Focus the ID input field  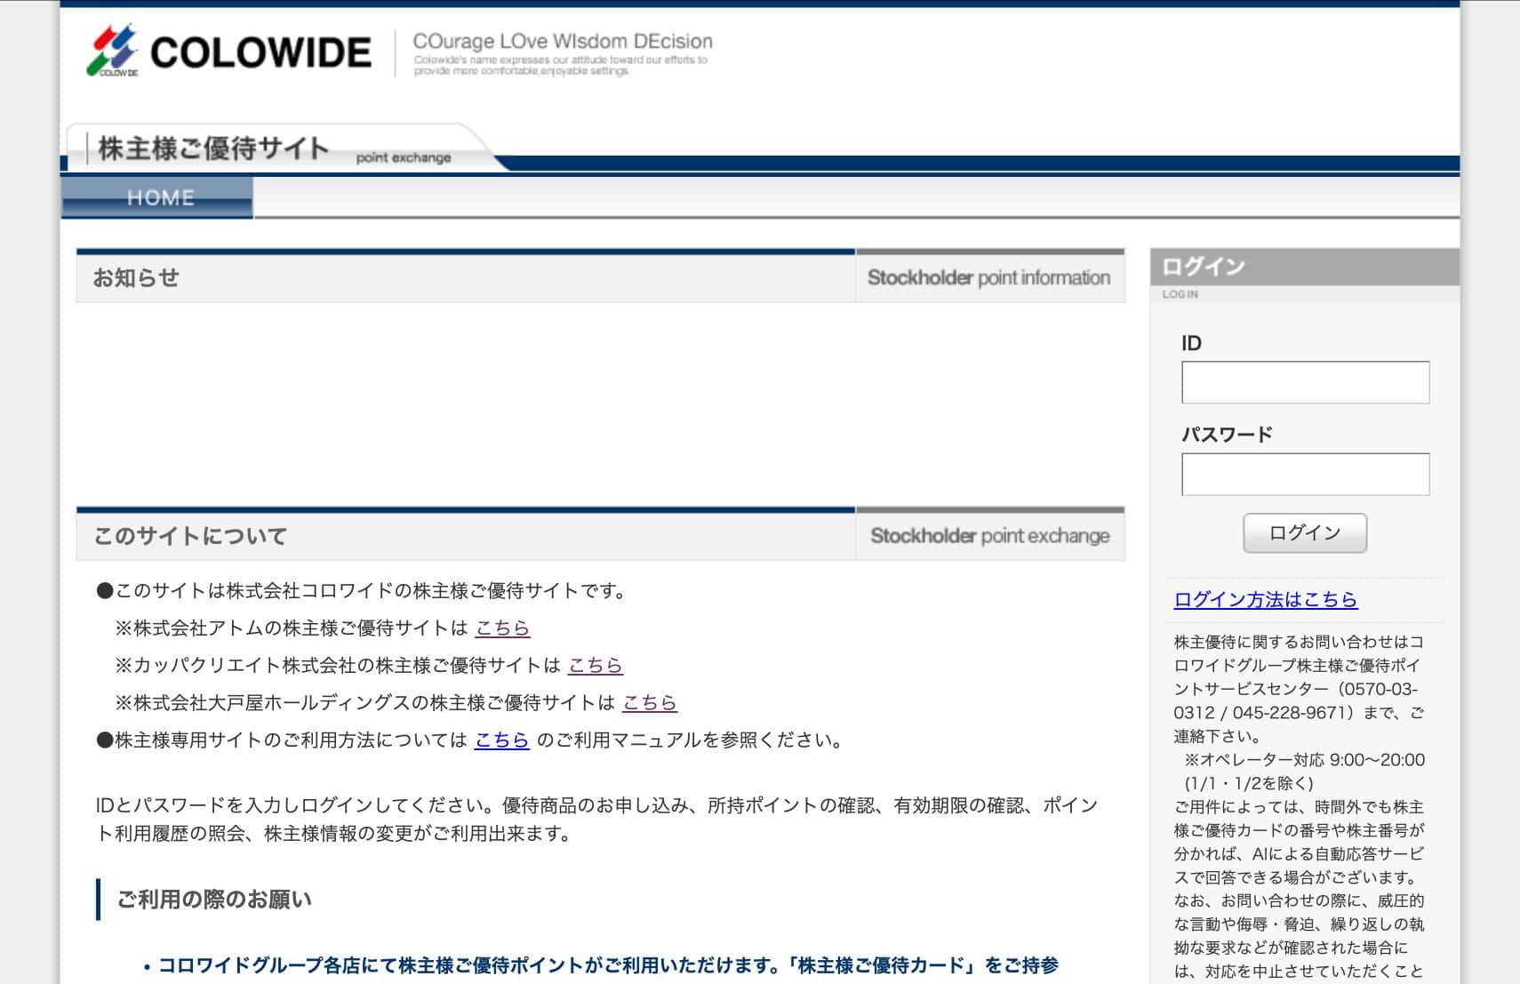pyautogui.click(x=1305, y=382)
